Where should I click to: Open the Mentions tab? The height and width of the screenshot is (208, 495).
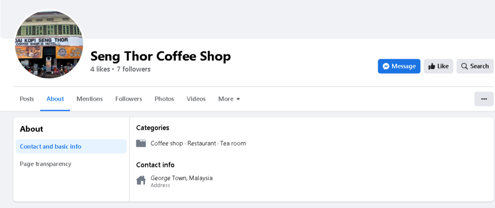coord(89,99)
